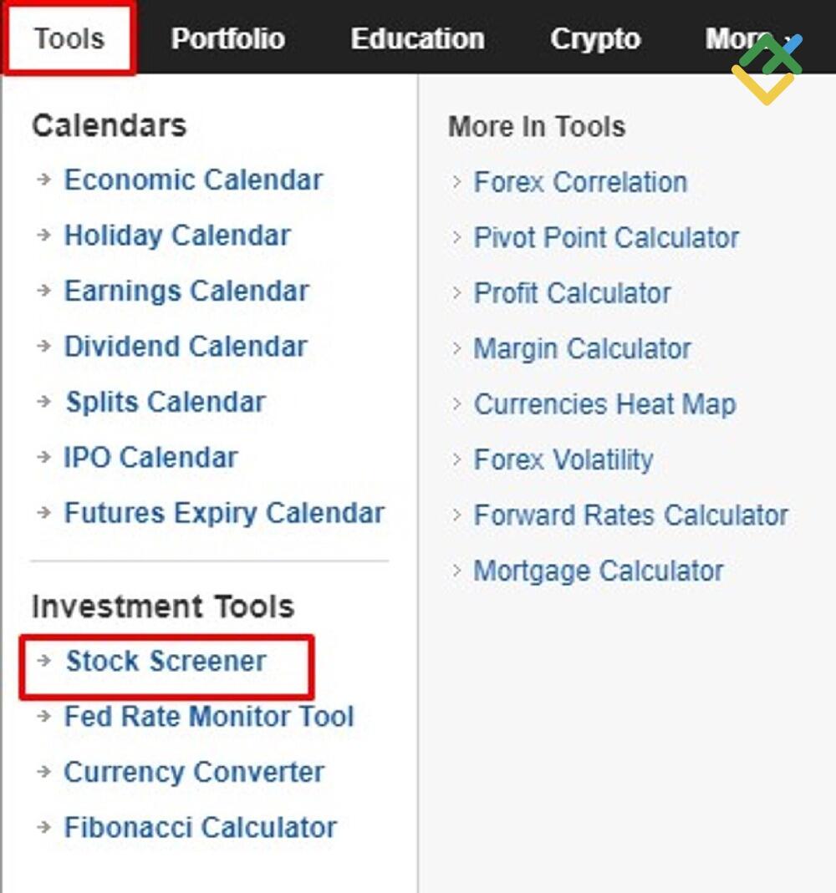Open the Currencies Heat Map
This screenshot has height=893, width=836.
pyautogui.click(x=605, y=405)
